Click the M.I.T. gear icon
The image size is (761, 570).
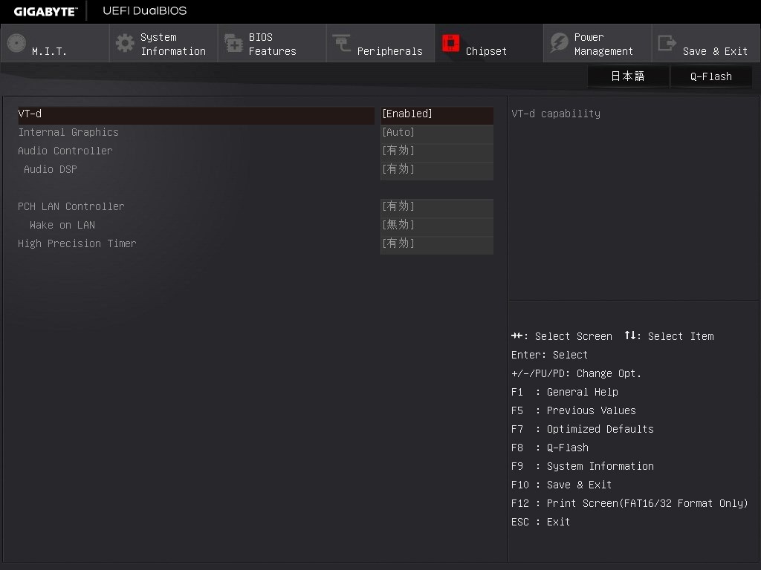click(16, 42)
